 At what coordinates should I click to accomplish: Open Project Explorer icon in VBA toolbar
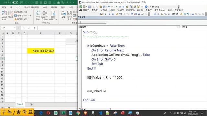[x=131, y=6]
